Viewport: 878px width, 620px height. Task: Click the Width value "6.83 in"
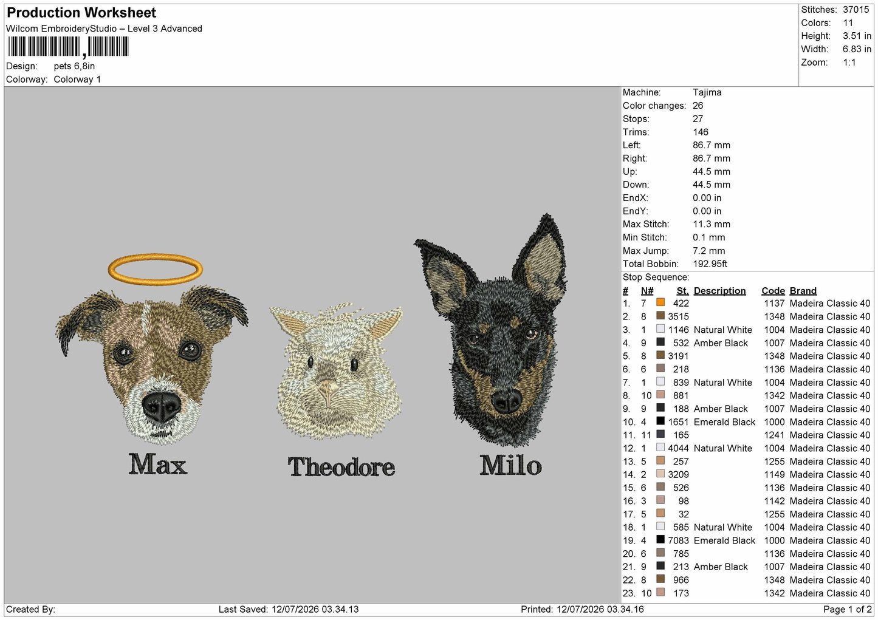[x=857, y=49]
